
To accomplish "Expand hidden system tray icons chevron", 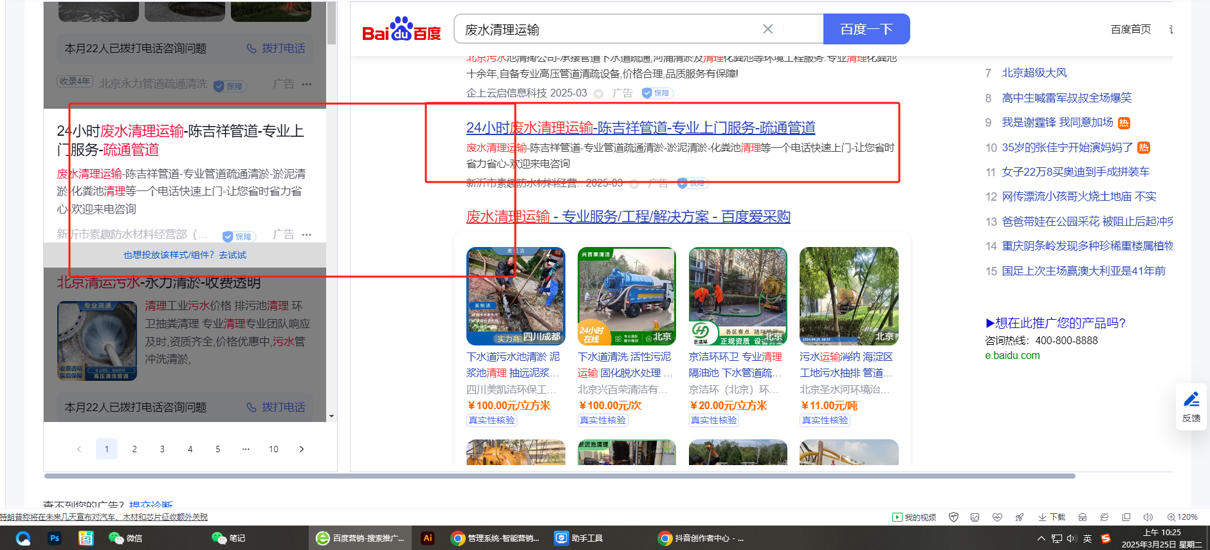I will [1041, 538].
